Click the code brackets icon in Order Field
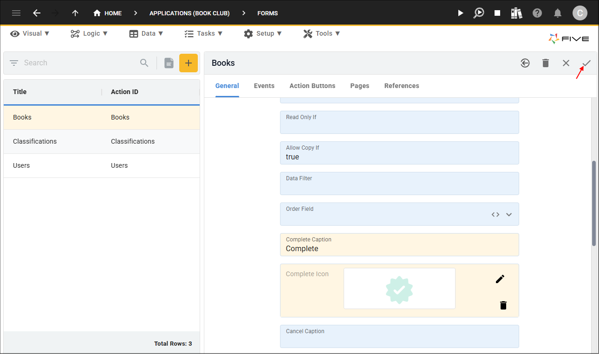This screenshot has width=599, height=354. [495, 215]
